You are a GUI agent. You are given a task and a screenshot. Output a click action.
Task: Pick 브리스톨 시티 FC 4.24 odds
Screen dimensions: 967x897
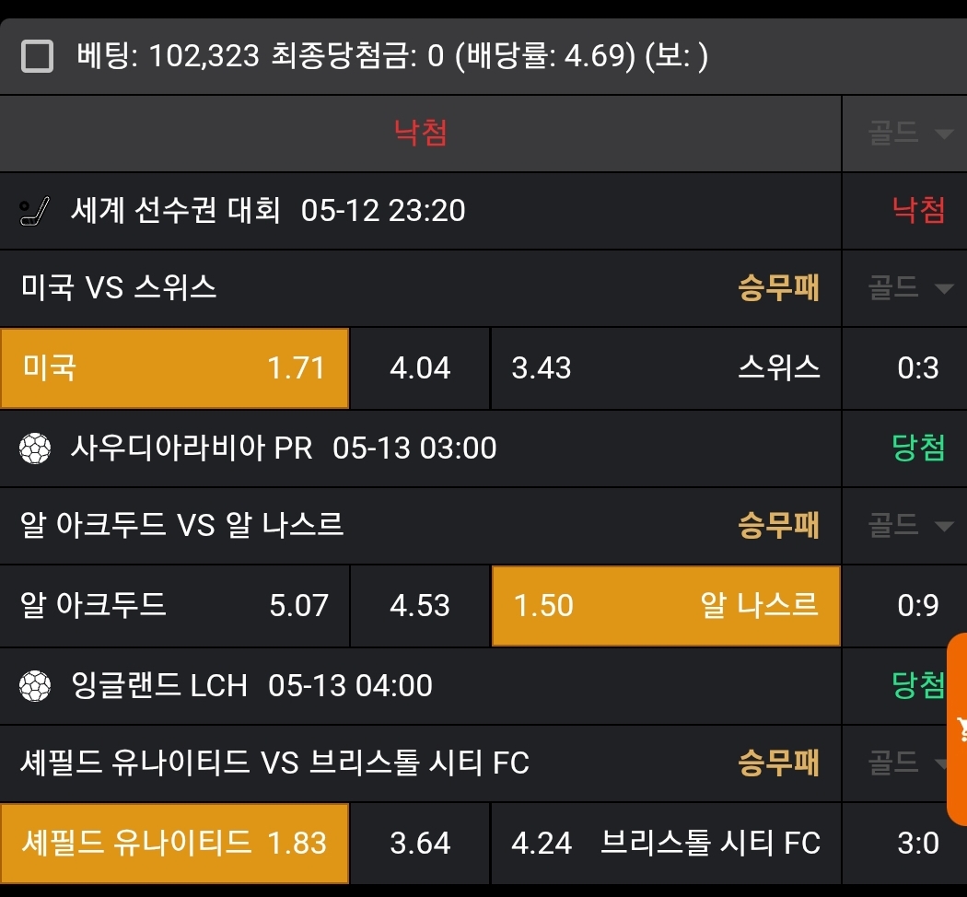click(x=665, y=844)
